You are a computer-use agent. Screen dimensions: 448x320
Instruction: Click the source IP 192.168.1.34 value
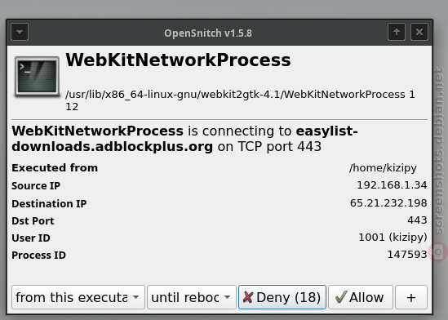click(392, 184)
